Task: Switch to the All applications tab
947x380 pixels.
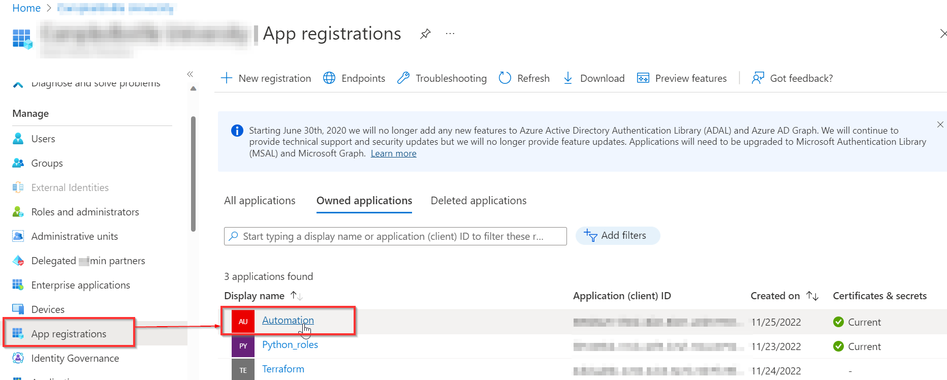Action: tap(260, 201)
